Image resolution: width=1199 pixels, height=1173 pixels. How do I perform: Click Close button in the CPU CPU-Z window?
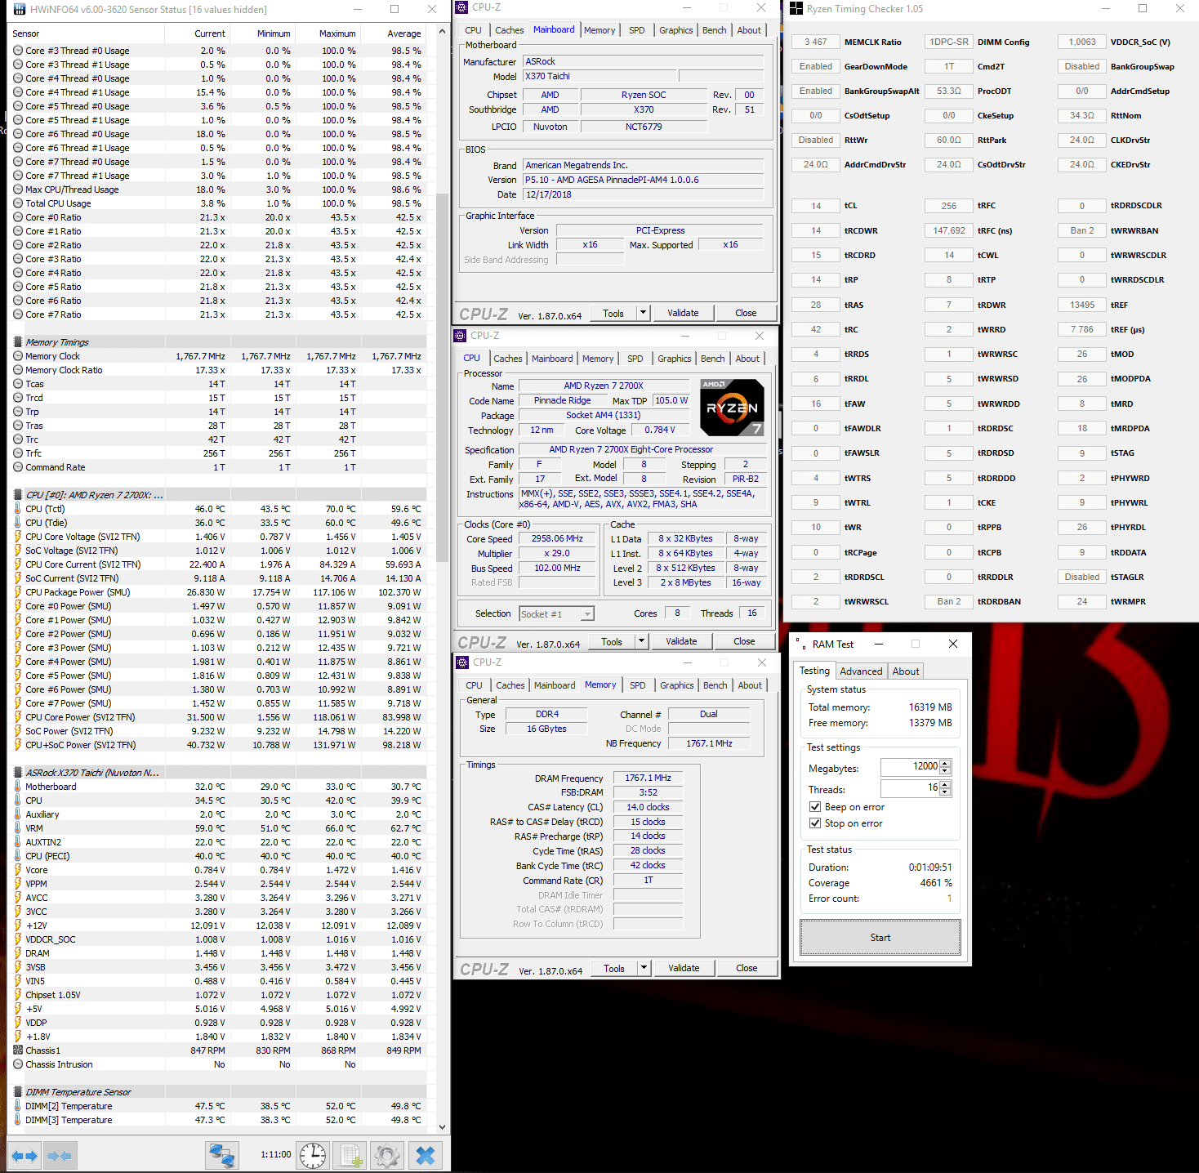(744, 641)
